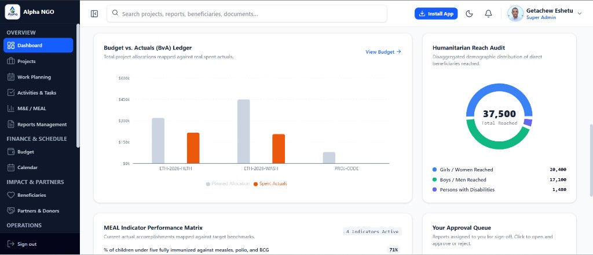The image size is (593, 255).
Task: Click the 20,400 Girls / Women value
Action: pyautogui.click(x=558, y=170)
